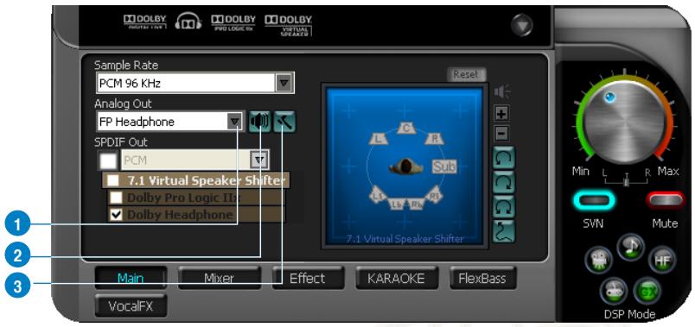The width and height of the screenshot is (695, 327).
Task: Select the manual rotation button
Action: point(504,207)
